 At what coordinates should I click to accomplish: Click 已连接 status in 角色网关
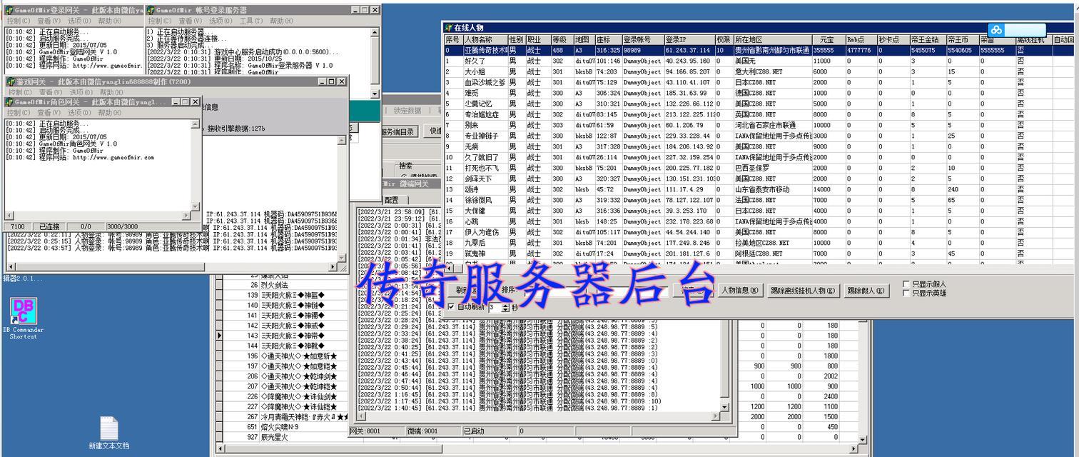[49, 226]
